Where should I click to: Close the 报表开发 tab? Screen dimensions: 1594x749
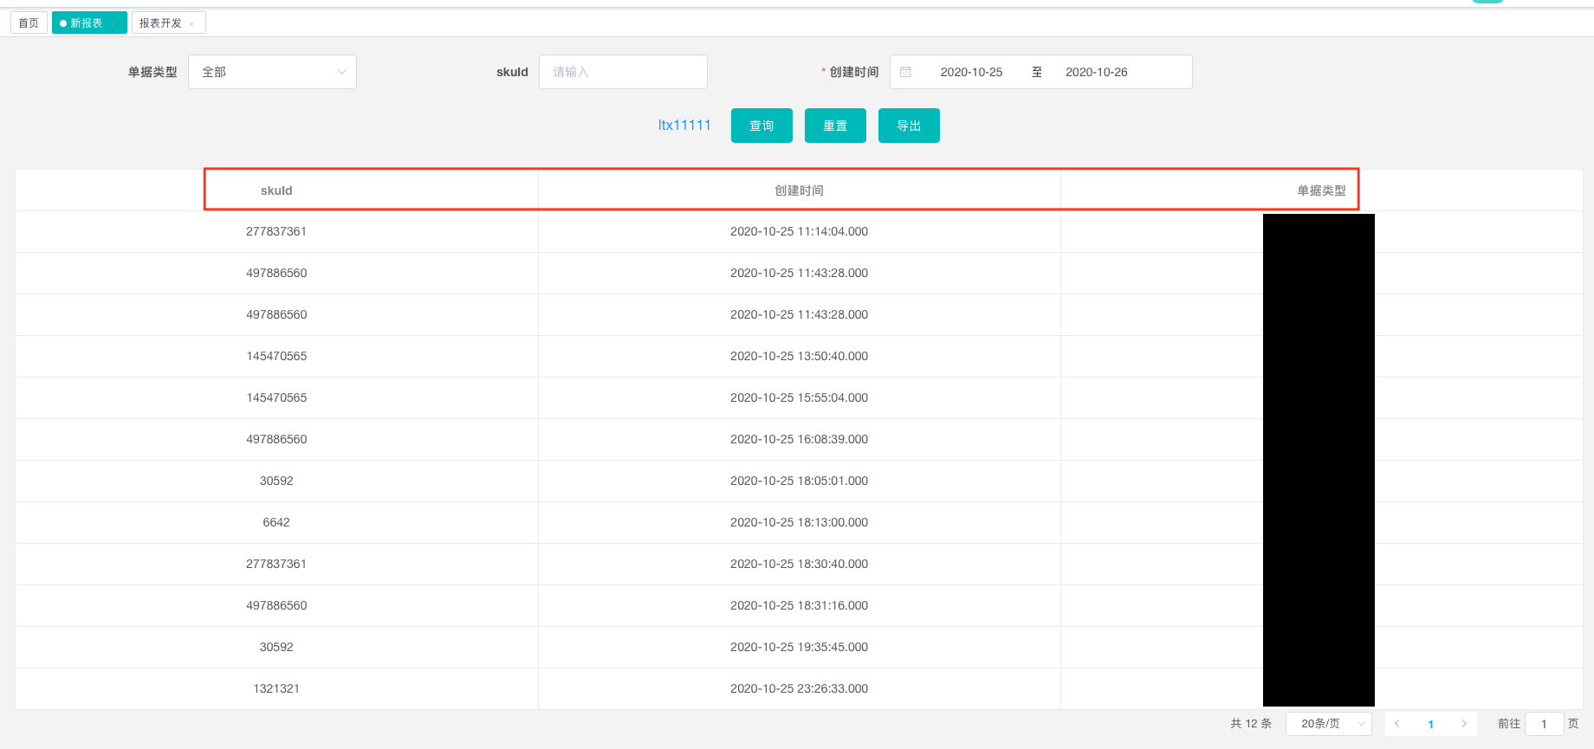(x=191, y=23)
